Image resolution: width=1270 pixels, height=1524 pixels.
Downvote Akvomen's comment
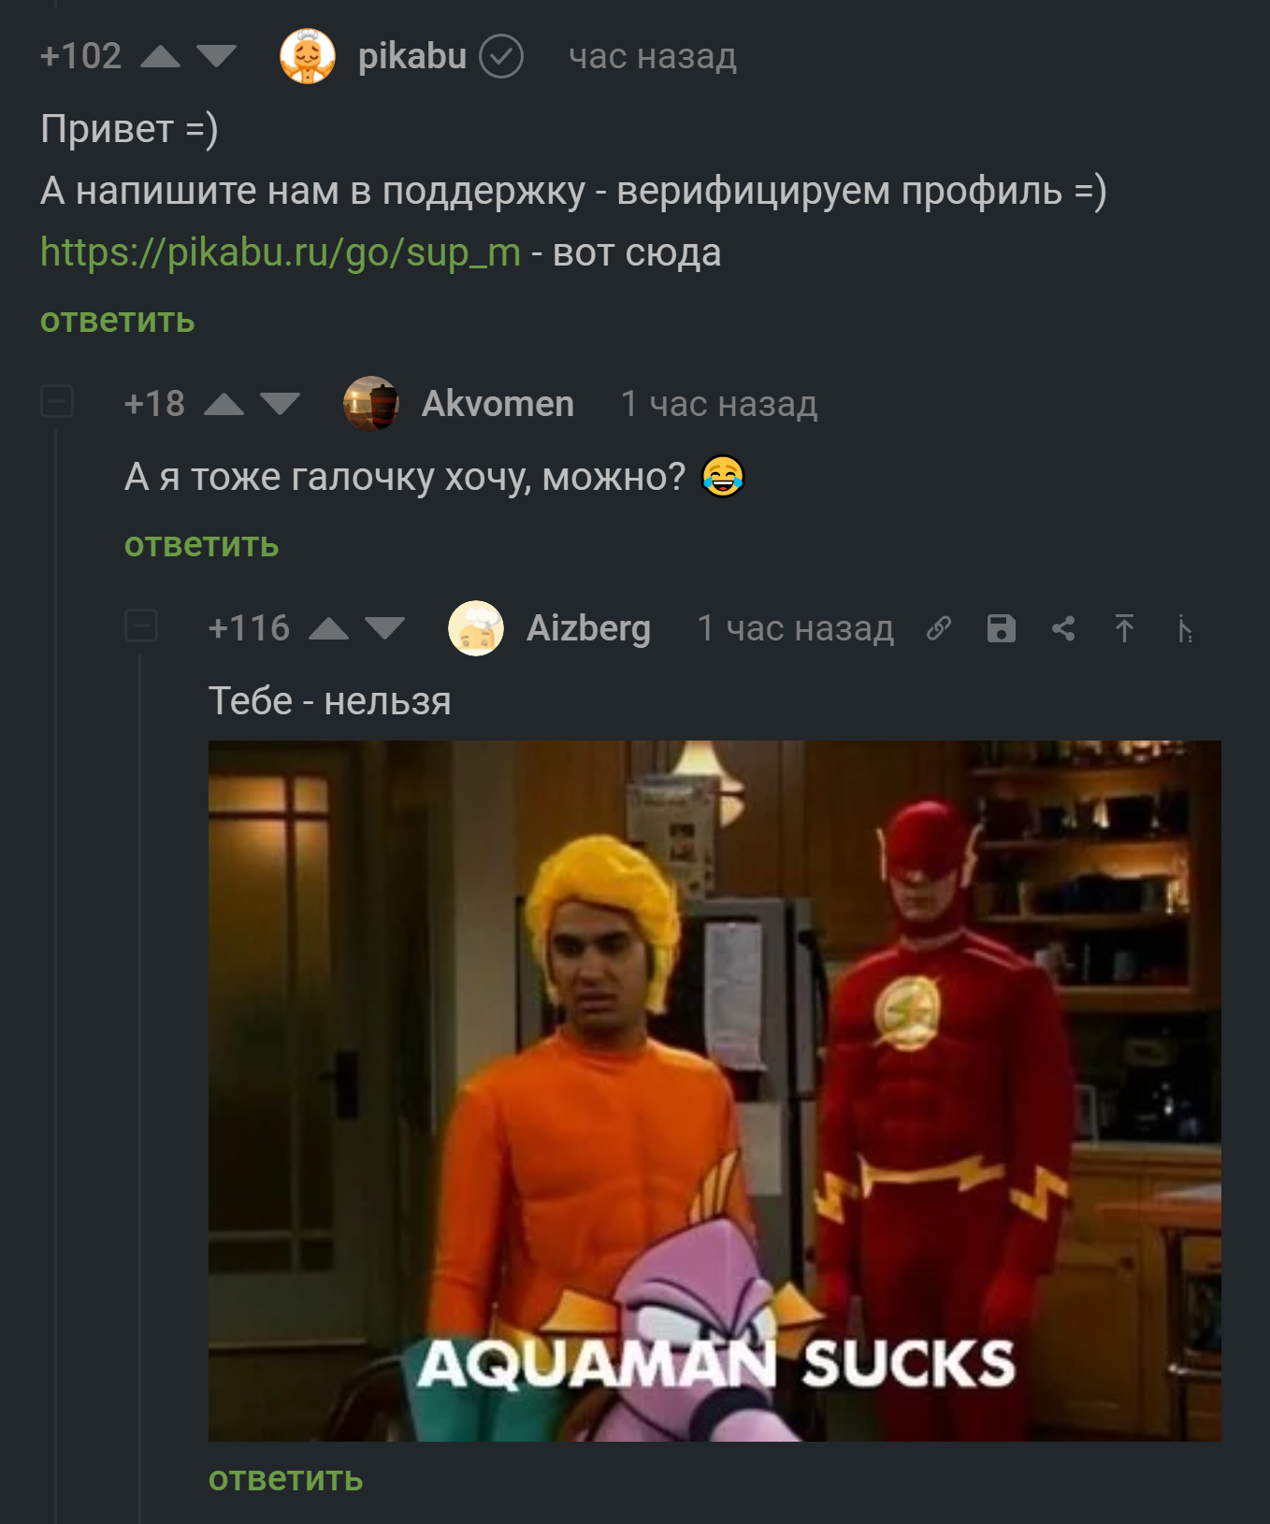pos(280,404)
